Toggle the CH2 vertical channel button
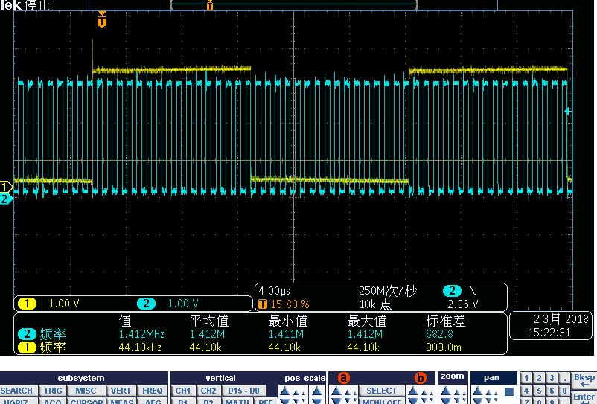Viewport: 597px width, 404px height. tap(208, 391)
